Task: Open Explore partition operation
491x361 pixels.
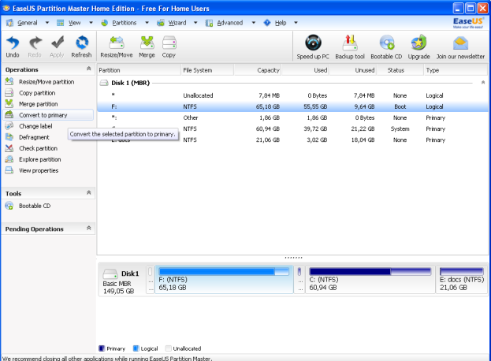Action: click(x=39, y=159)
